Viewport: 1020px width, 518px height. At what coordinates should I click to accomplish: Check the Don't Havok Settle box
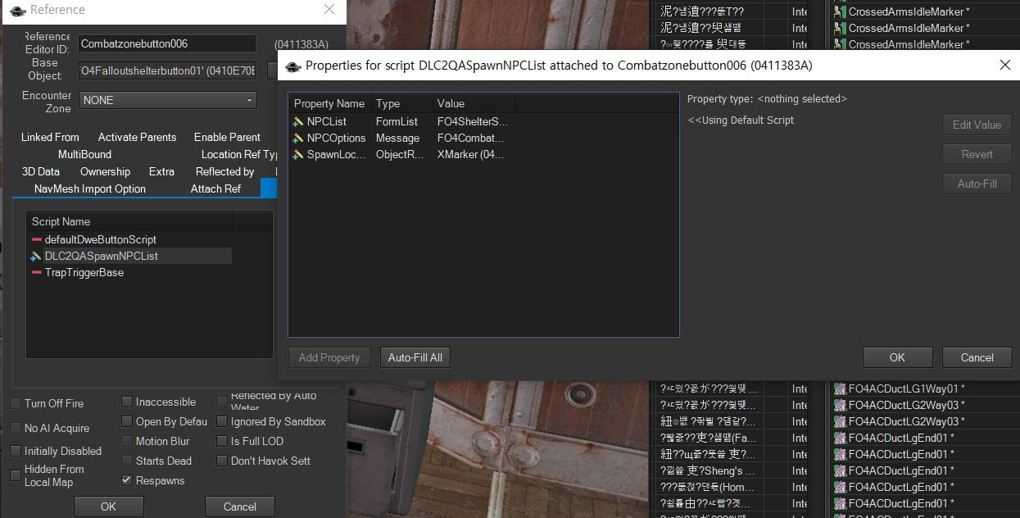(x=222, y=461)
